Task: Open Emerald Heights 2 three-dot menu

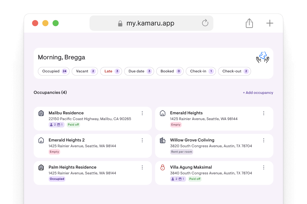Action: coord(142,140)
